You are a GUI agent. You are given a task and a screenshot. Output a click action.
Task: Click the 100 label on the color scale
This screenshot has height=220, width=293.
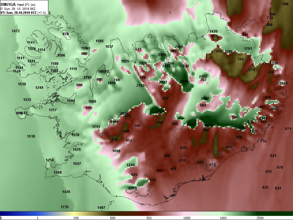pos(76,218)
